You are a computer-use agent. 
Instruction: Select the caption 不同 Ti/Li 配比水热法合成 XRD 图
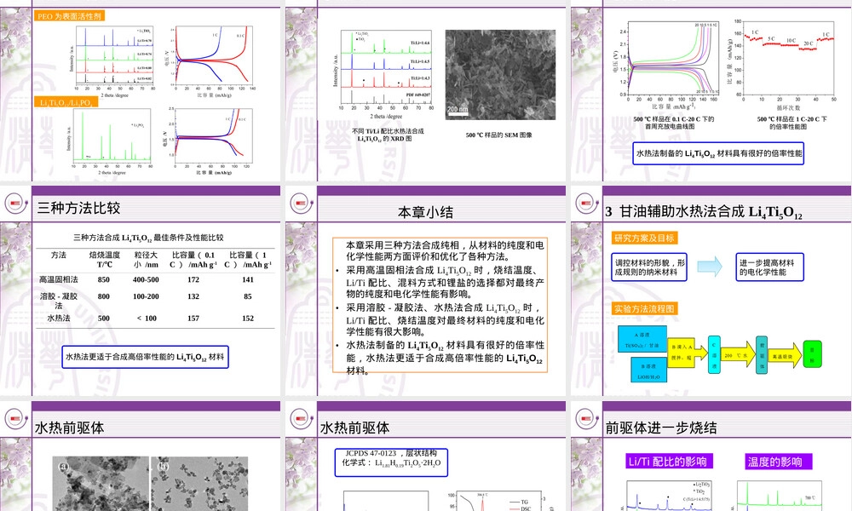pyautogui.click(x=388, y=135)
